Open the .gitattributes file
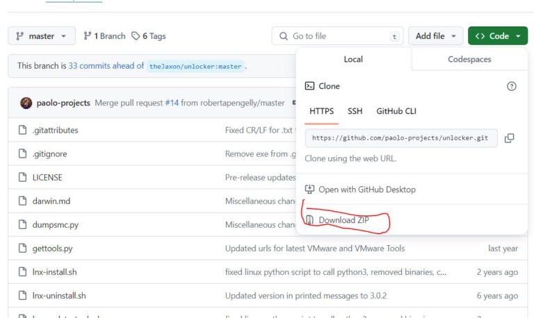 pyautogui.click(x=55, y=131)
